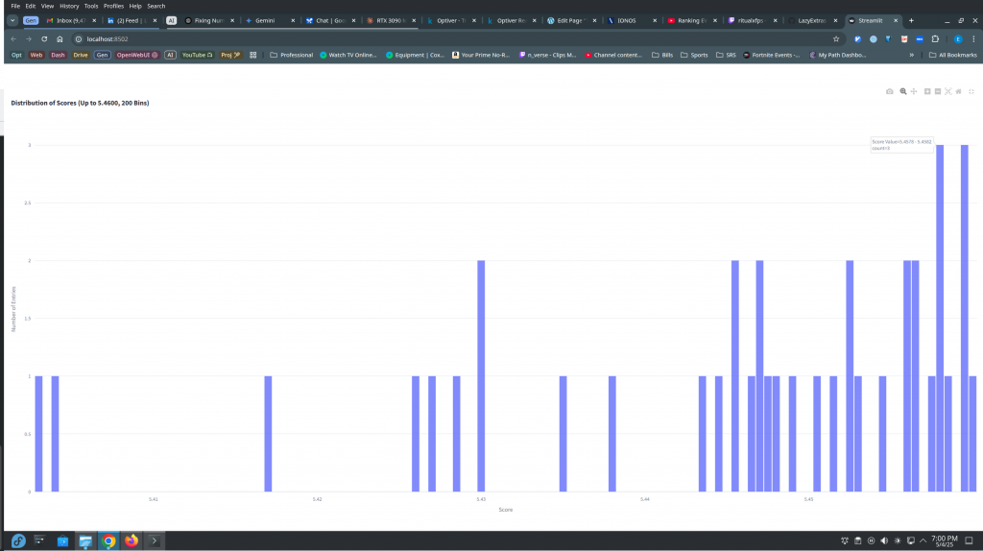Screen dimensions: 983x551
Task: Reset axes with the home icon
Action: (958, 91)
